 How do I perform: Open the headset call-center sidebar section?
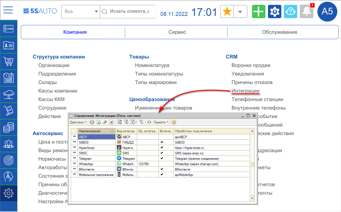click(9, 177)
